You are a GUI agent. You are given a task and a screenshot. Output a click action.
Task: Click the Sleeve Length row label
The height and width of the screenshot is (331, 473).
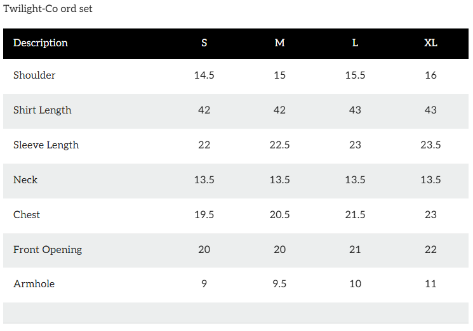click(46, 145)
